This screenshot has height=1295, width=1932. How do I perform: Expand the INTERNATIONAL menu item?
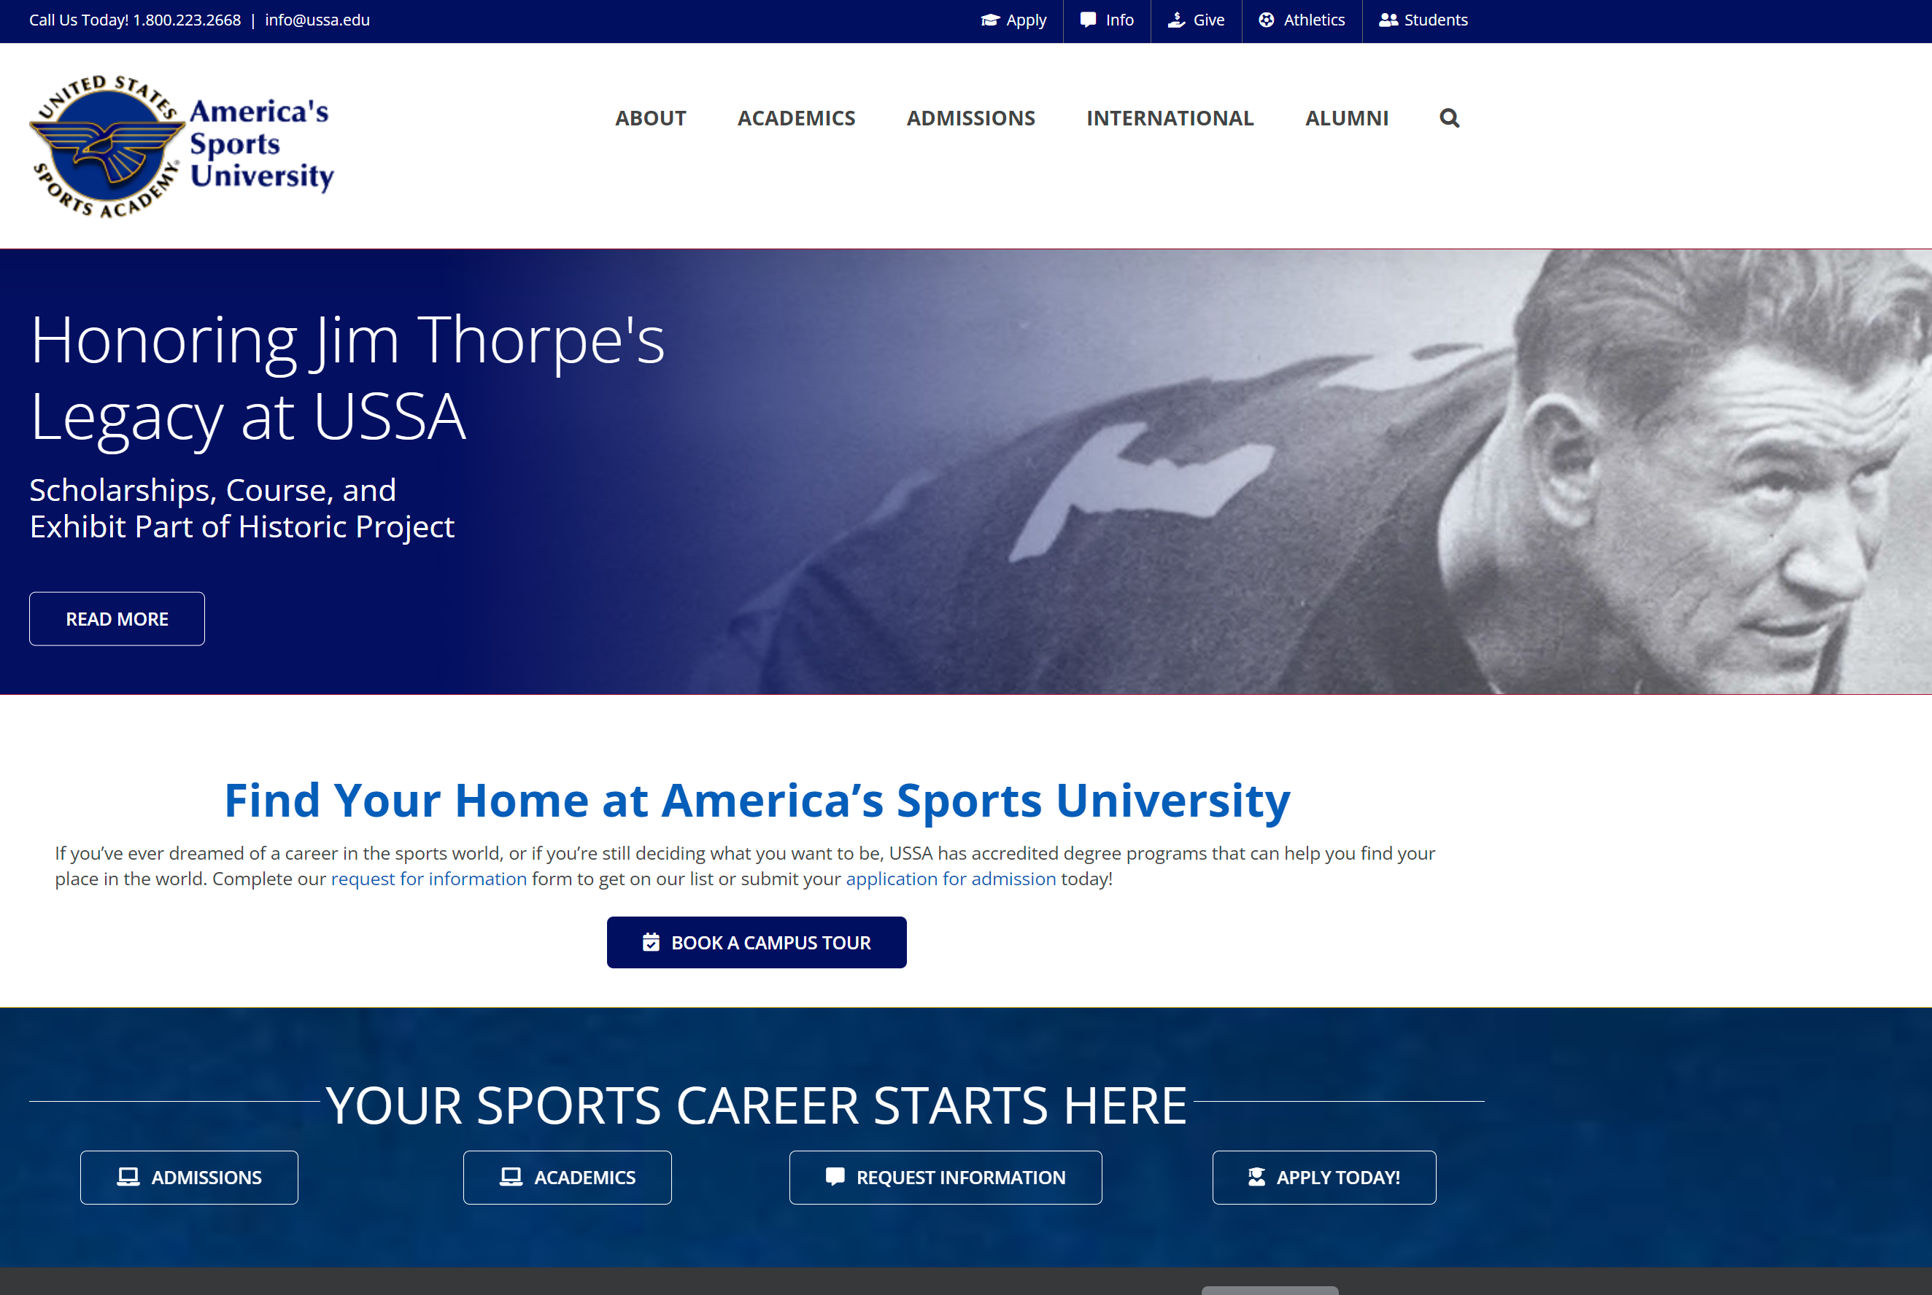point(1170,118)
